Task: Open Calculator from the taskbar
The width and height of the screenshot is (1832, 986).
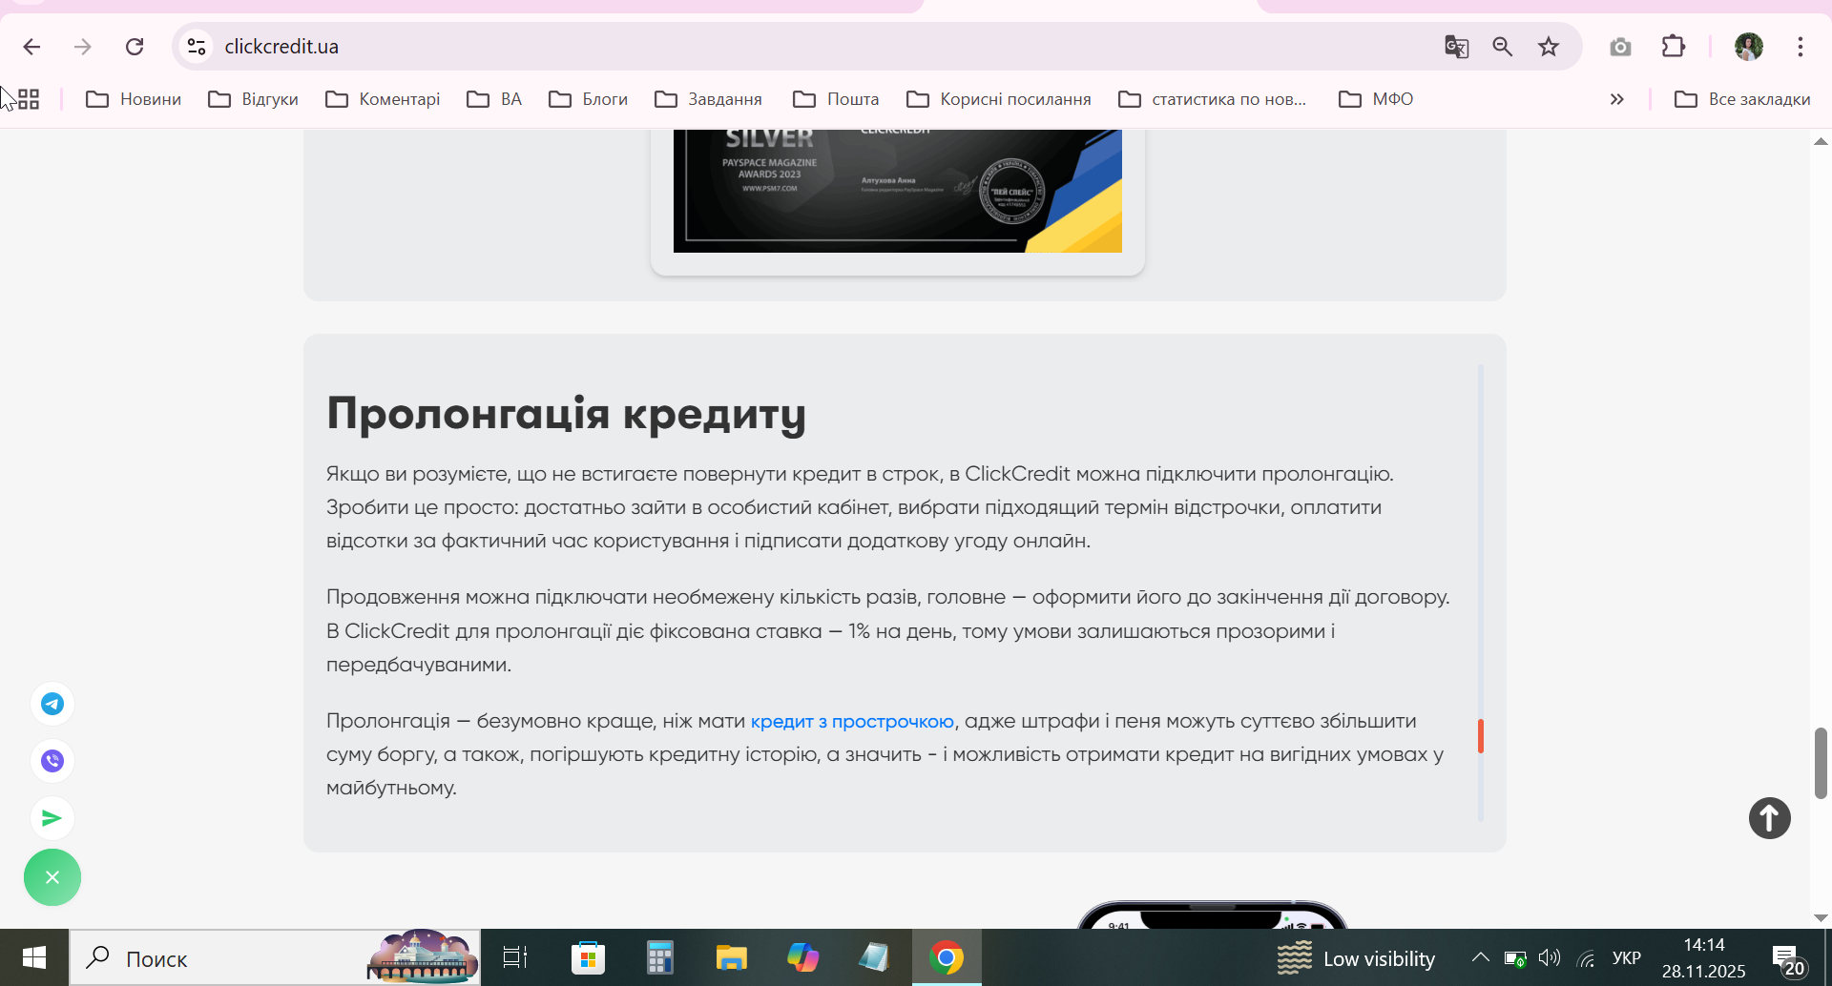Action: pyautogui.click(x=659, y=957)
